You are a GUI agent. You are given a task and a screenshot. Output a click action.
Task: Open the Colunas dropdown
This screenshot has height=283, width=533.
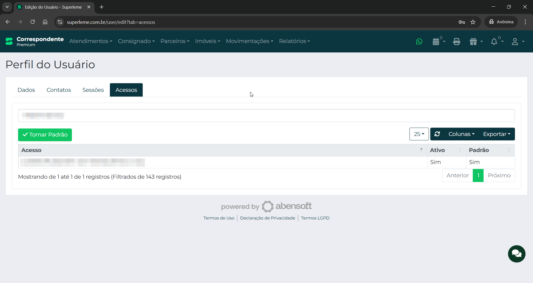(x=461, y=134)
